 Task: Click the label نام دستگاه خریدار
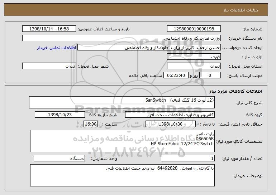tap(246, 38)
